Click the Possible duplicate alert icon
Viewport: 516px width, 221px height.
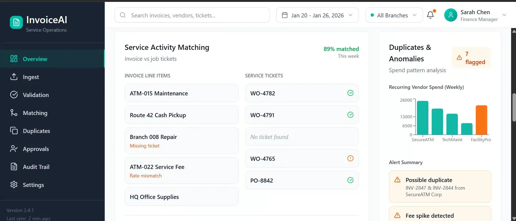pos(397,180)
